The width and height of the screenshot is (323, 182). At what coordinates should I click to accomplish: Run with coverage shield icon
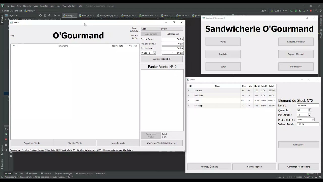coord(300,11)
